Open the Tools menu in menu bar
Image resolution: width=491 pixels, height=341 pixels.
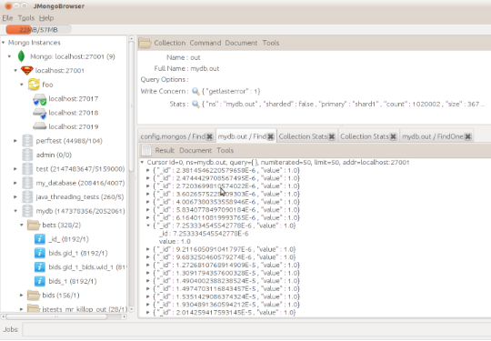click(x=26, y=18)
